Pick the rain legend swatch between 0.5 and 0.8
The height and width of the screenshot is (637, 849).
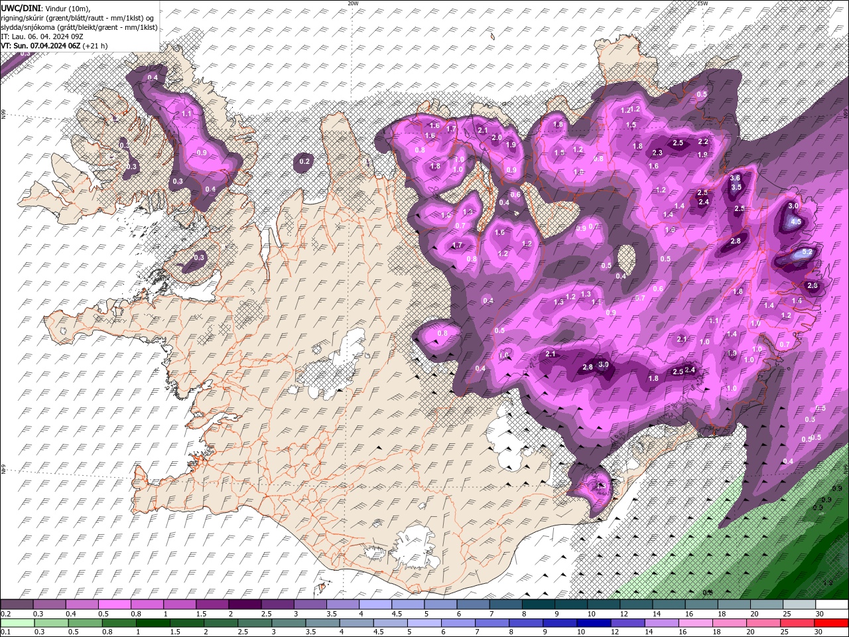pos(84,622)
